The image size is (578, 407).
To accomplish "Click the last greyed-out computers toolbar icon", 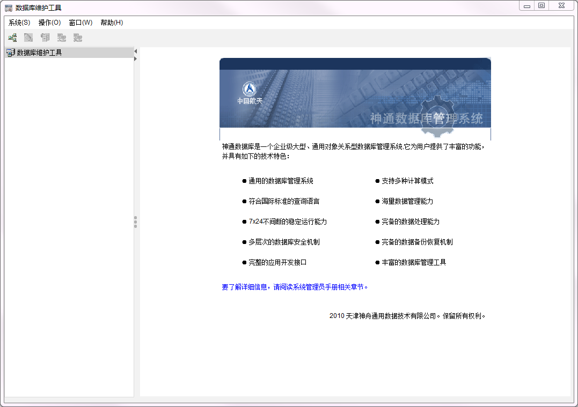I will [78, 38].
